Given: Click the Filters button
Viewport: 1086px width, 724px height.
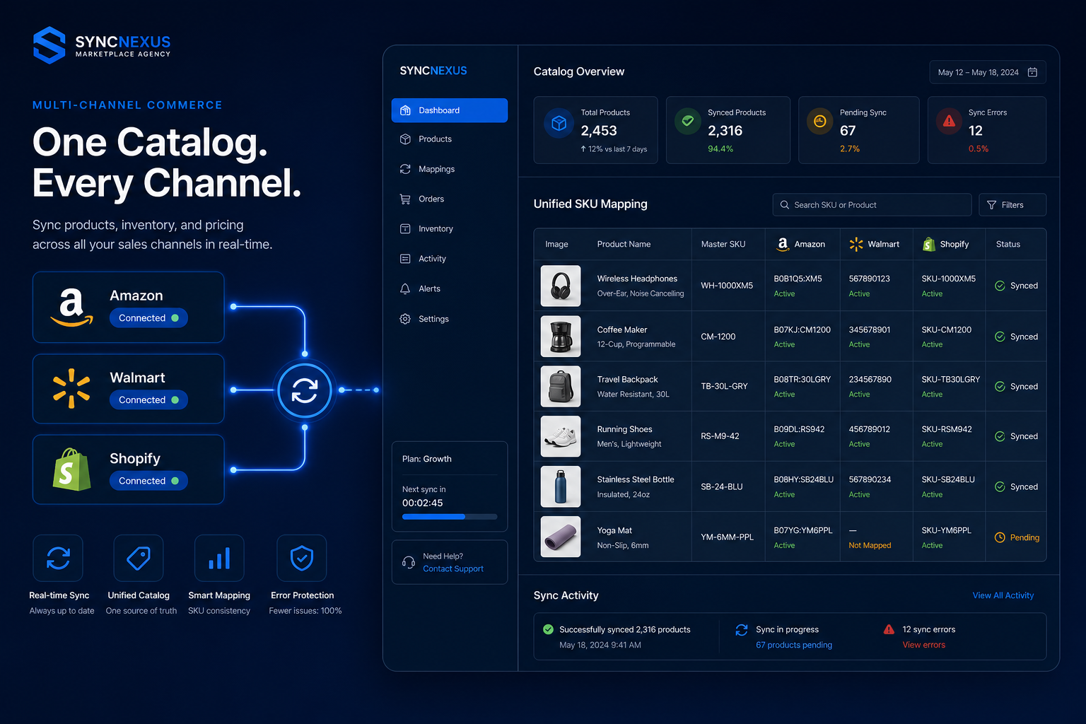Looking at the screenshot, I should click(1012, 205).
